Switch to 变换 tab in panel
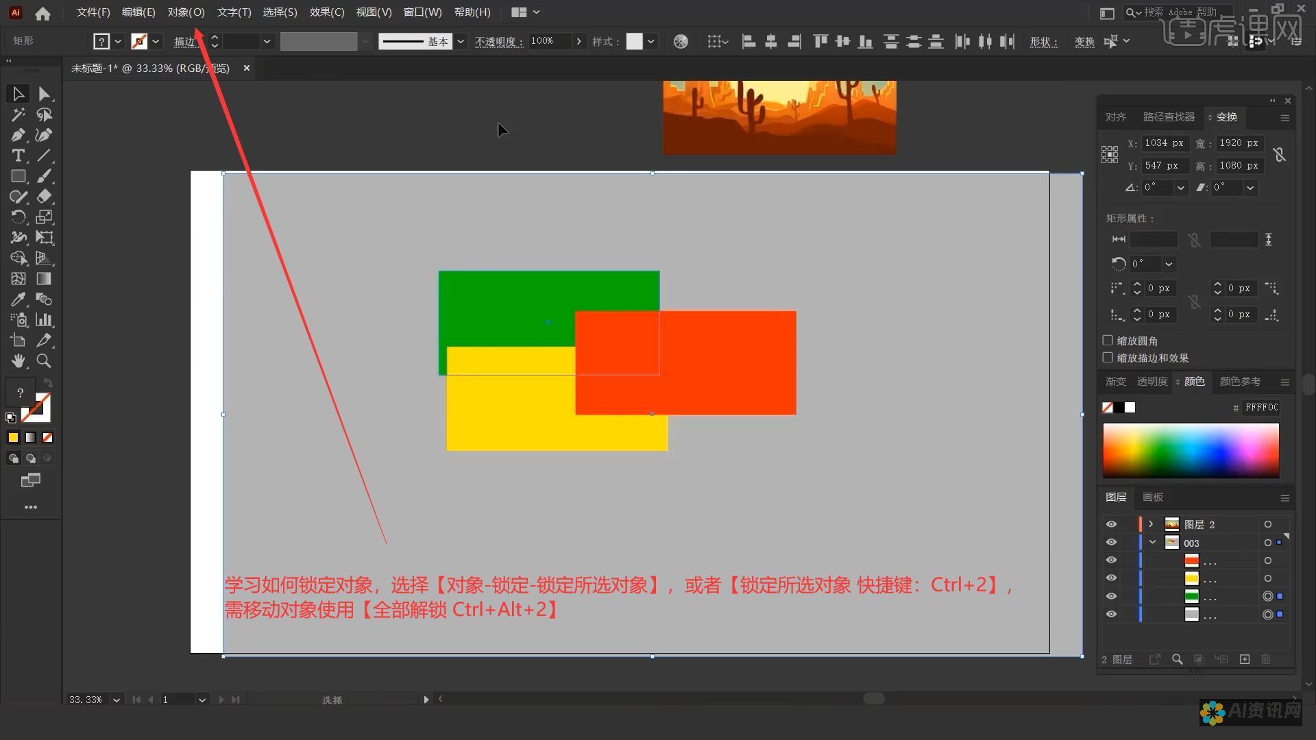The width and height of the screenshot is (1316, 740). click(x=1226, y=116)
